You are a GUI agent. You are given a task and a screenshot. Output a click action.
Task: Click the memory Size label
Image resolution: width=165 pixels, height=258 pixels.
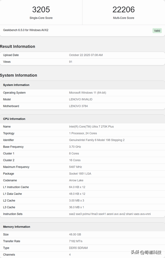click(x=6, y=235)
